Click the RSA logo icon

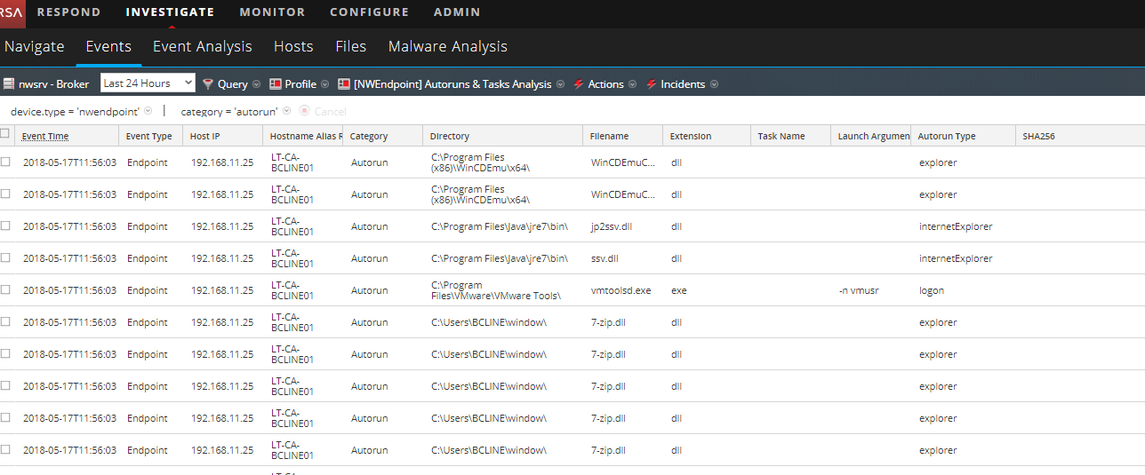[12, 12]
